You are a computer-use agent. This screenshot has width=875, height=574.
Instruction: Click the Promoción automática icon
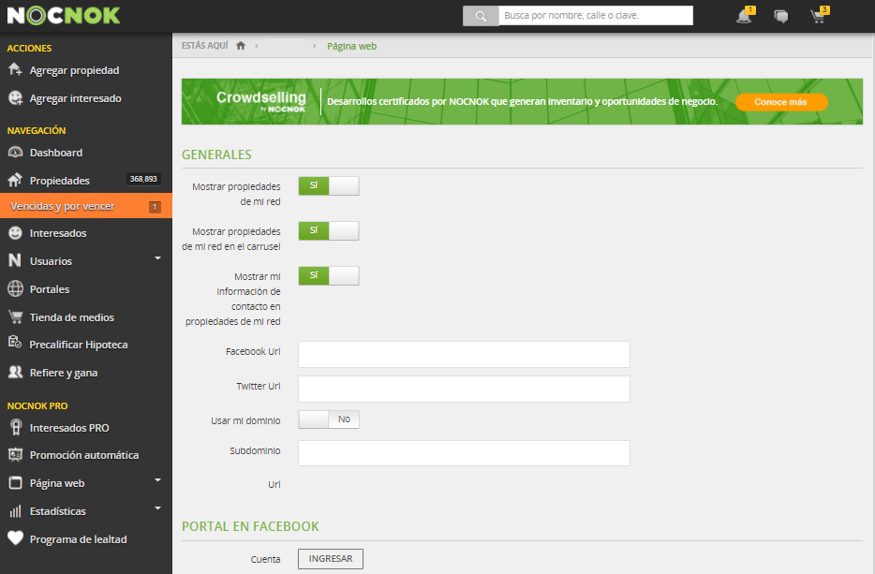[x=15, y=455]
